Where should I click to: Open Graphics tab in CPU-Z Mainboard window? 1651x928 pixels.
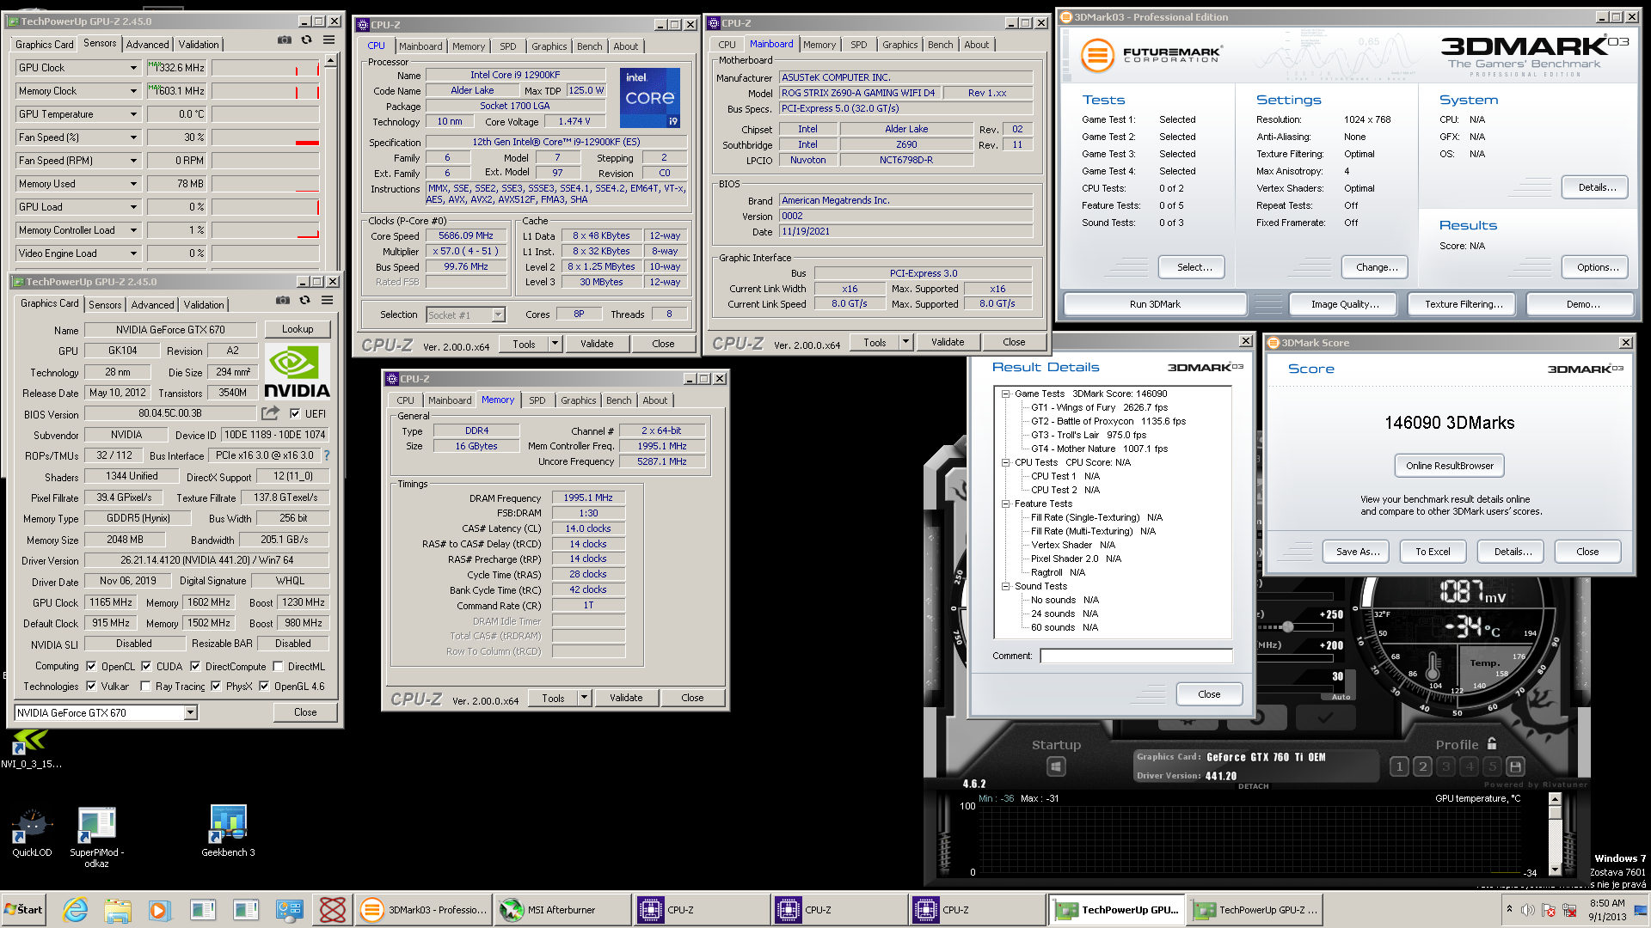[x=899, y=45]
